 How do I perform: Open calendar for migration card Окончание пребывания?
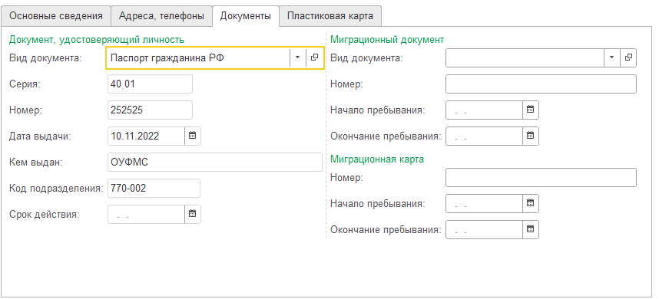tap(531, 230)
